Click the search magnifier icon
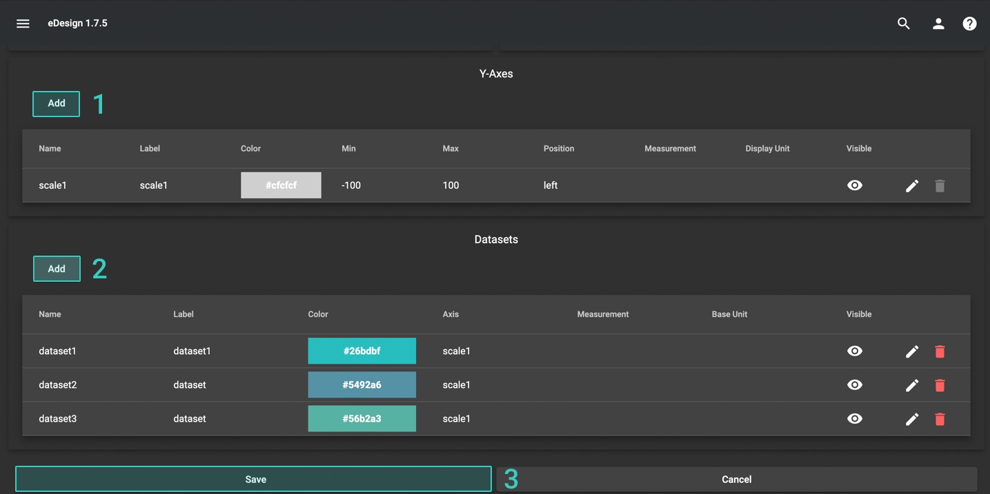The height and width of the screenshot is (494, 990). 903,23
